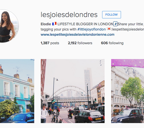
Task: Open the #littlejoyoflondon hashtag link
Action: [91, 29]
